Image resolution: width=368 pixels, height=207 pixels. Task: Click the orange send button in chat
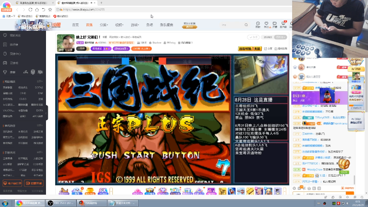(x=350, y=194)
